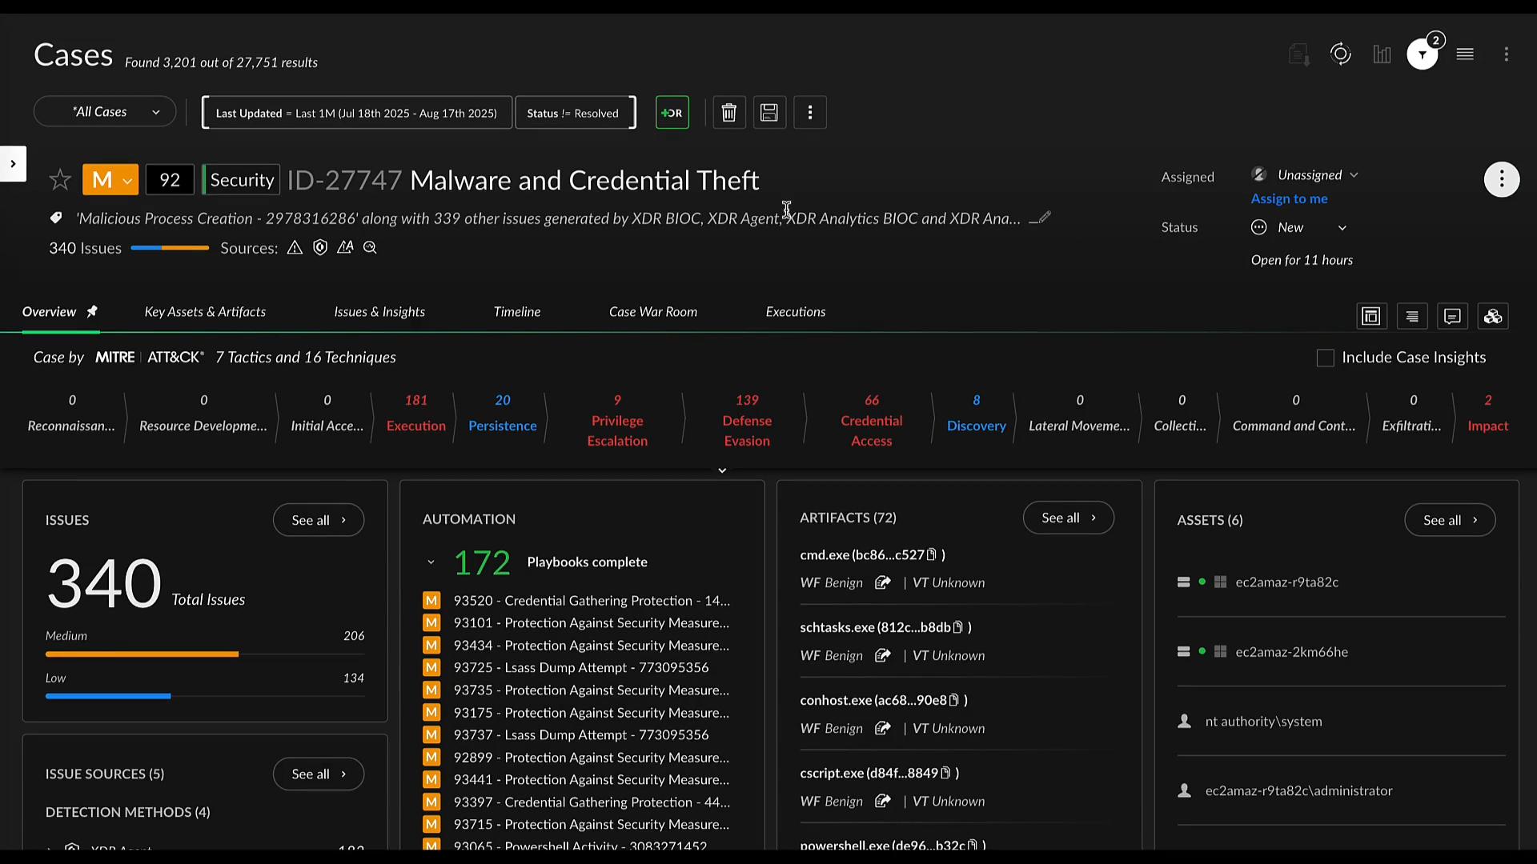Switch to the Timeline tab

tap(517, 312)
